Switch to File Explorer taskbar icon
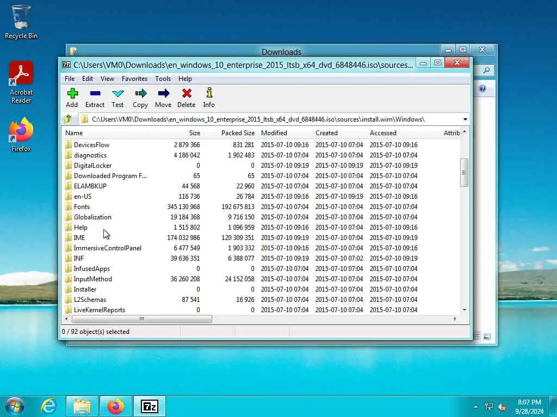 [82, 406]
